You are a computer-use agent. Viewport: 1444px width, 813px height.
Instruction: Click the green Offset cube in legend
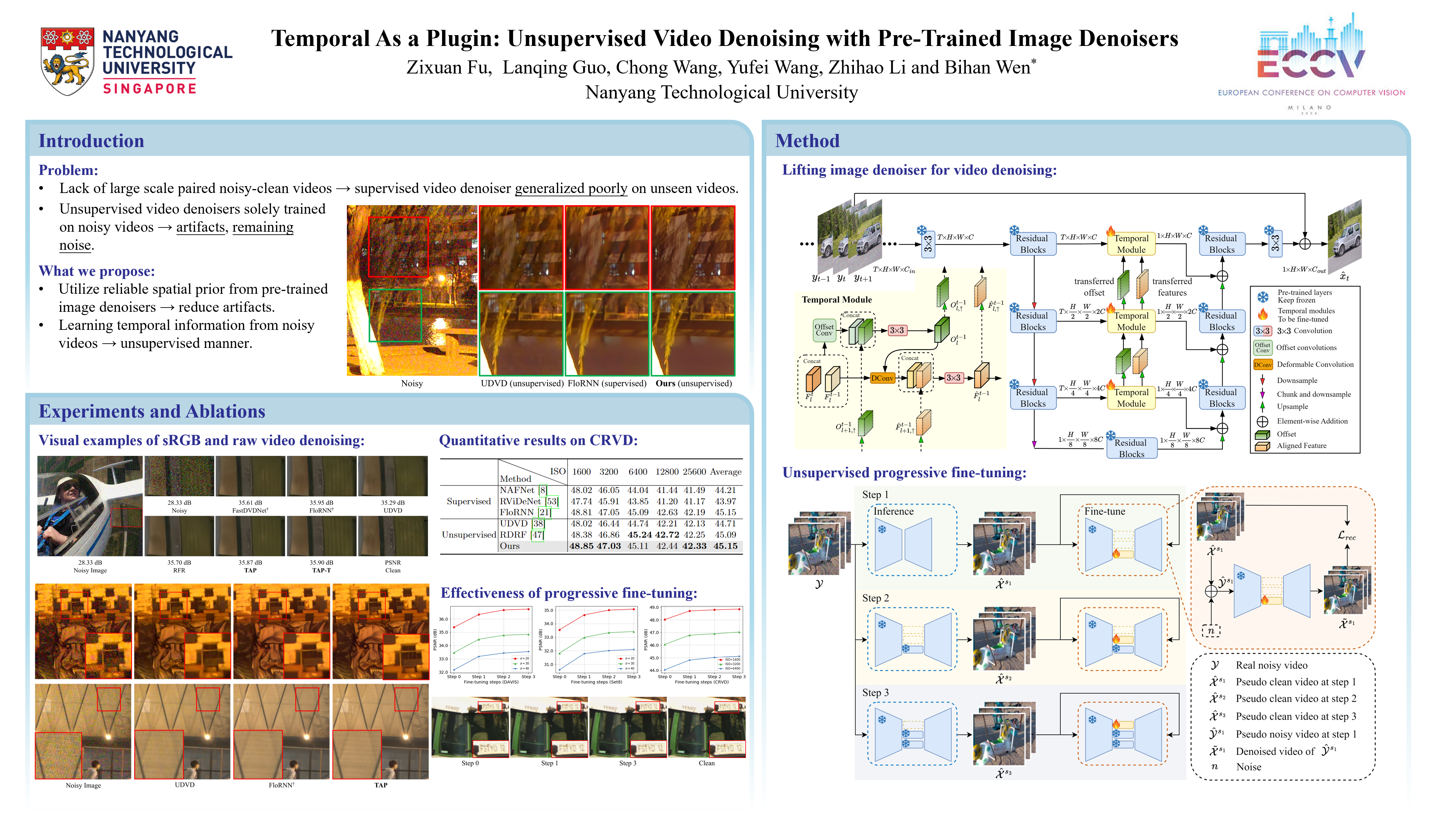(x=1263, y=435)
